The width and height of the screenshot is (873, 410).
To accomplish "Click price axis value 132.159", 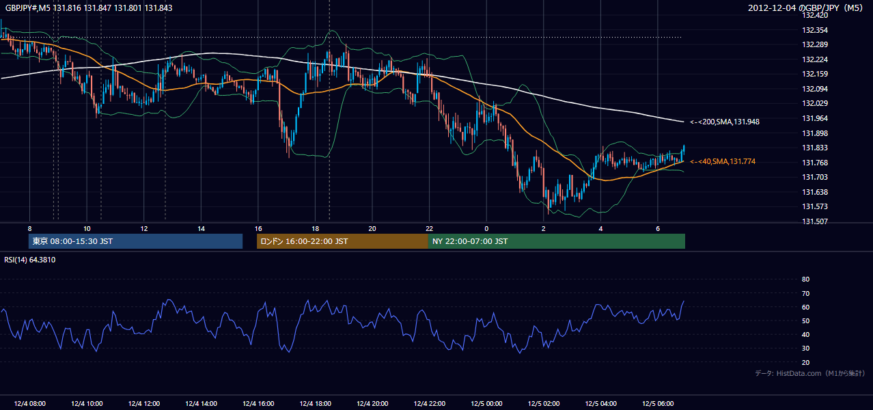I will click(x=815, y=74).
